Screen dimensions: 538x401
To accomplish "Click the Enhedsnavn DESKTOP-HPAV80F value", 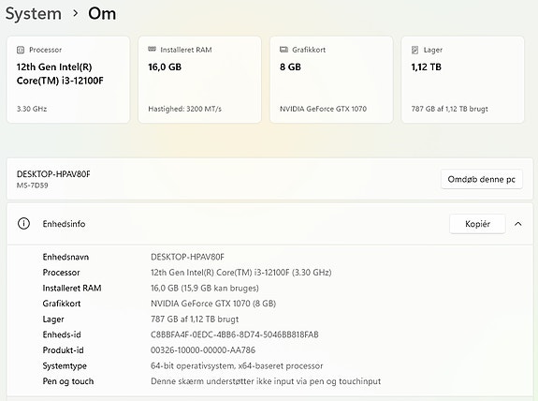I will point(187,257).
